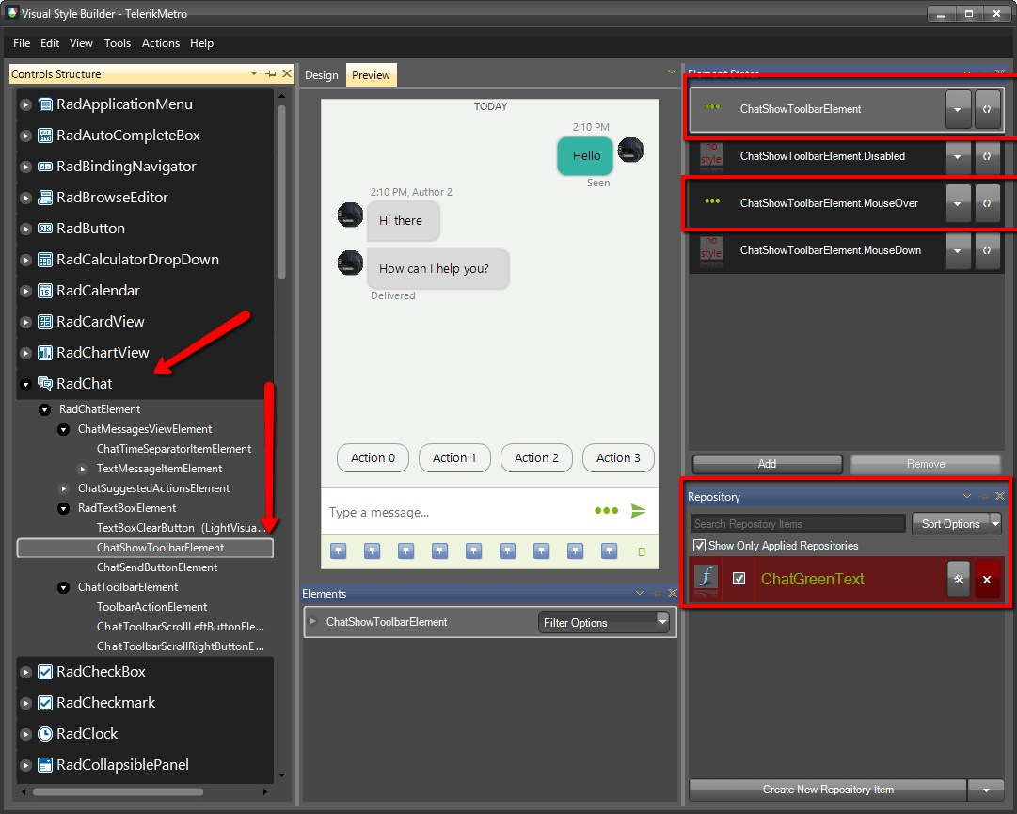
Task: Click the red X to remove ChatGreenText
Action: 987,580
